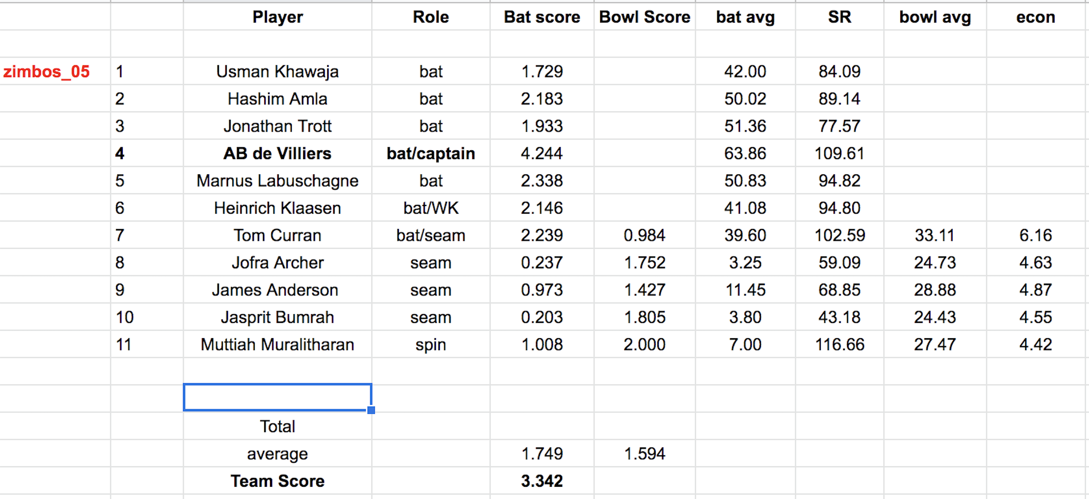Click strike rate 102.59 cell
This screenshot has width=1089, height=499.
point(840,235)
